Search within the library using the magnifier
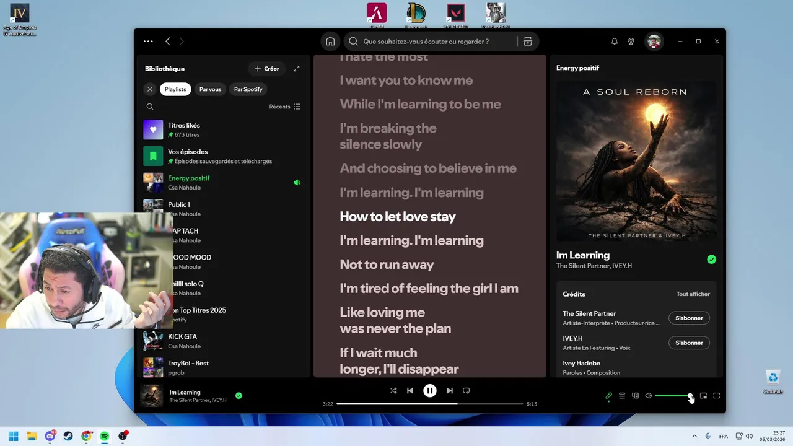Screen dimensions: 793x446 tap(150, 107)
